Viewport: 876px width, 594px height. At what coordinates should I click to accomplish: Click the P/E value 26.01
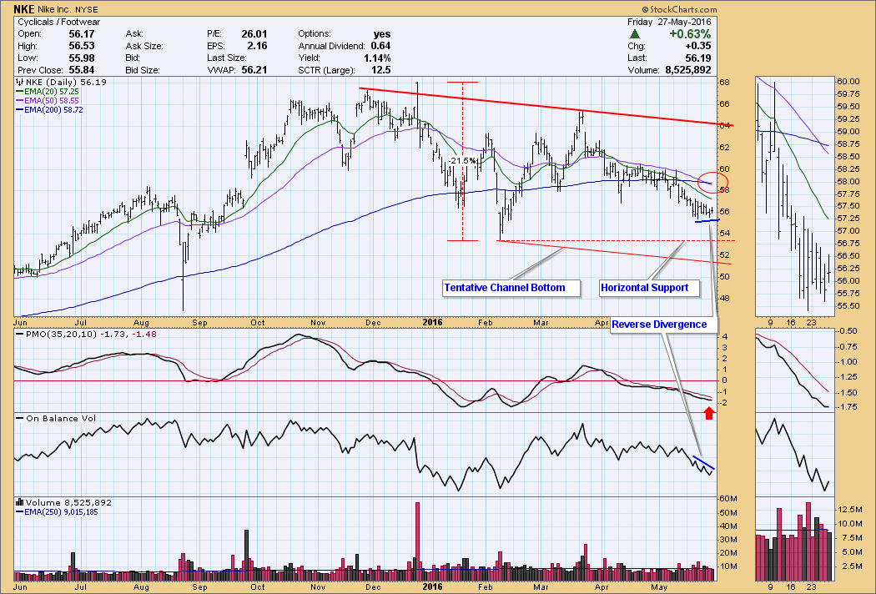coord(254,34)
